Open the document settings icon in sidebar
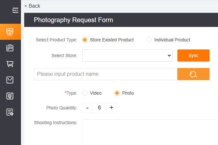218x145 pixels. pos(10,112)
